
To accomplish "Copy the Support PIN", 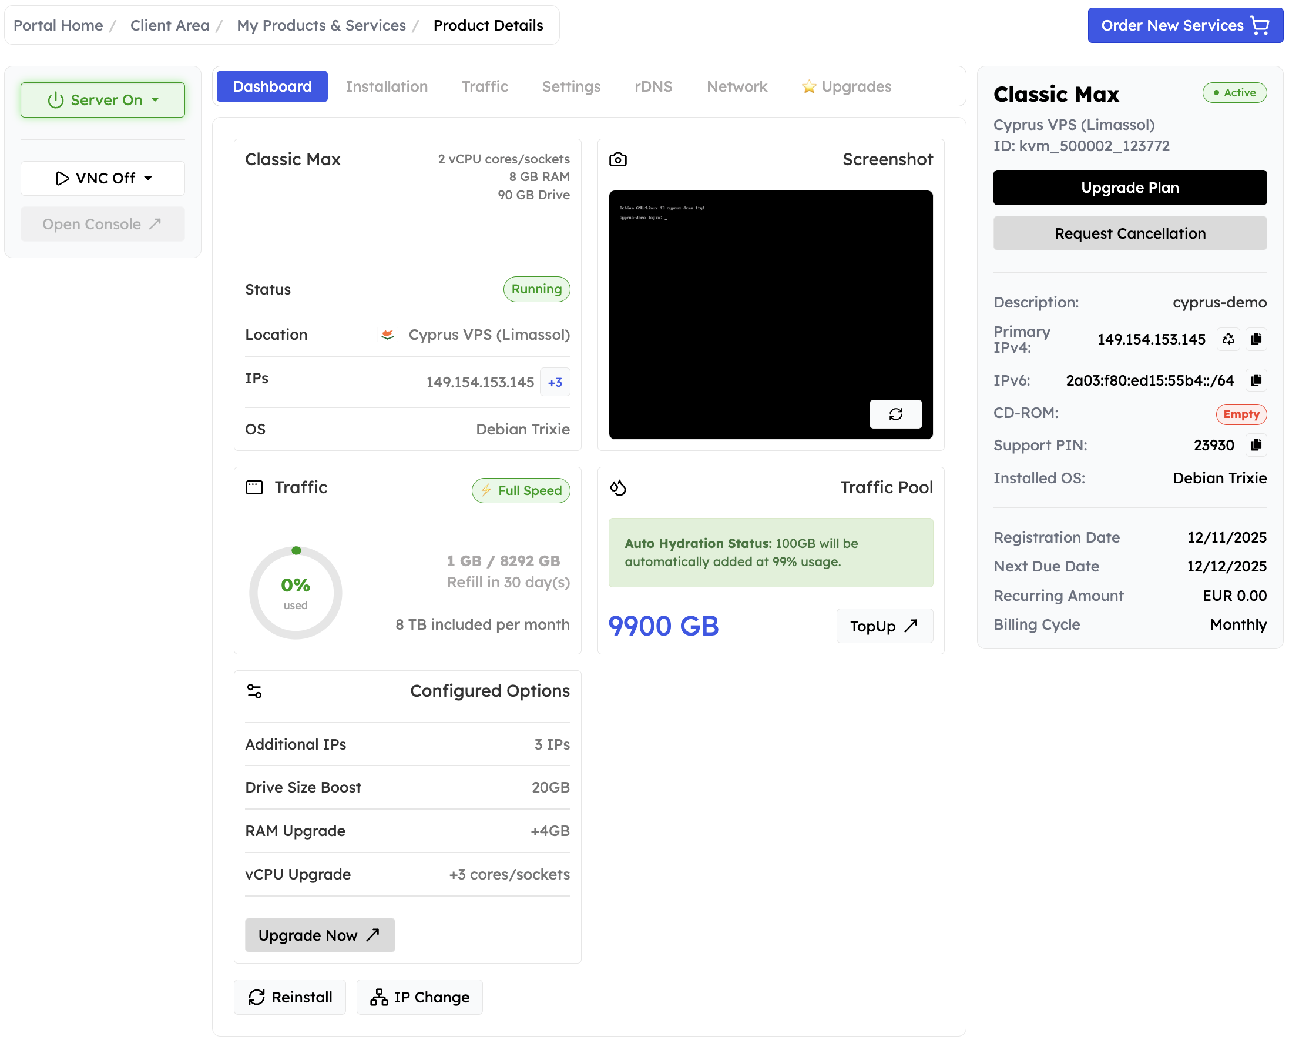I will click(1257, 444).
